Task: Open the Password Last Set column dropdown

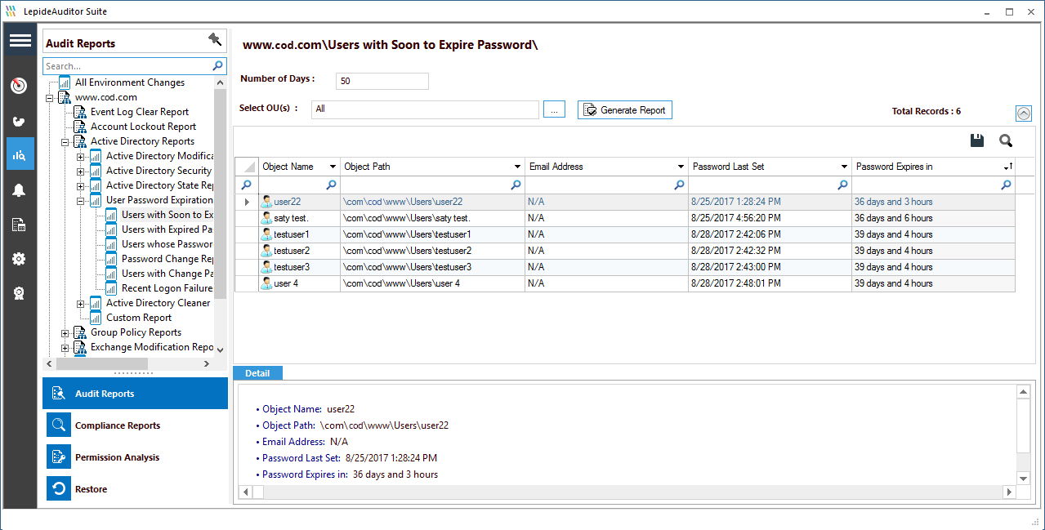Action: click(844, 167)
